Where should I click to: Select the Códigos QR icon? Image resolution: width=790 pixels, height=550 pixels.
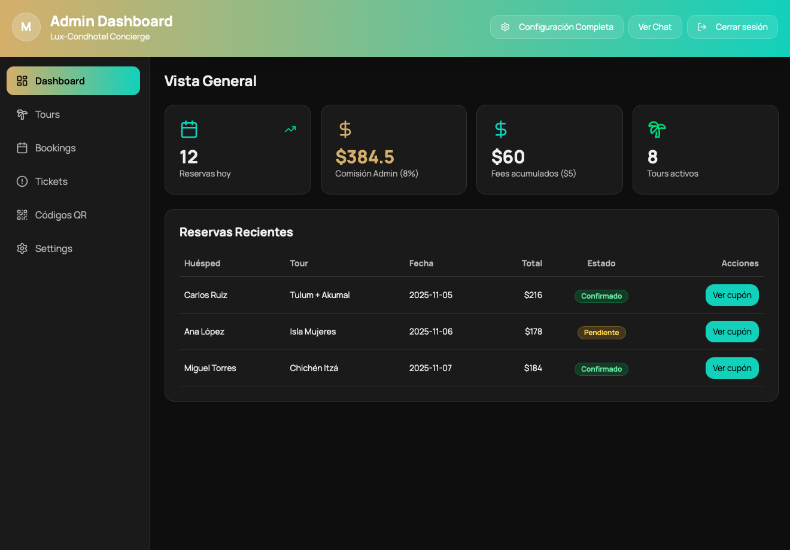point(22,214)
